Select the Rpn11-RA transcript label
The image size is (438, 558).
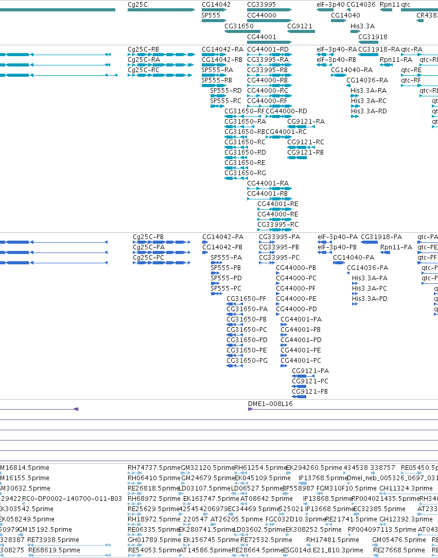tap(396, 59)
